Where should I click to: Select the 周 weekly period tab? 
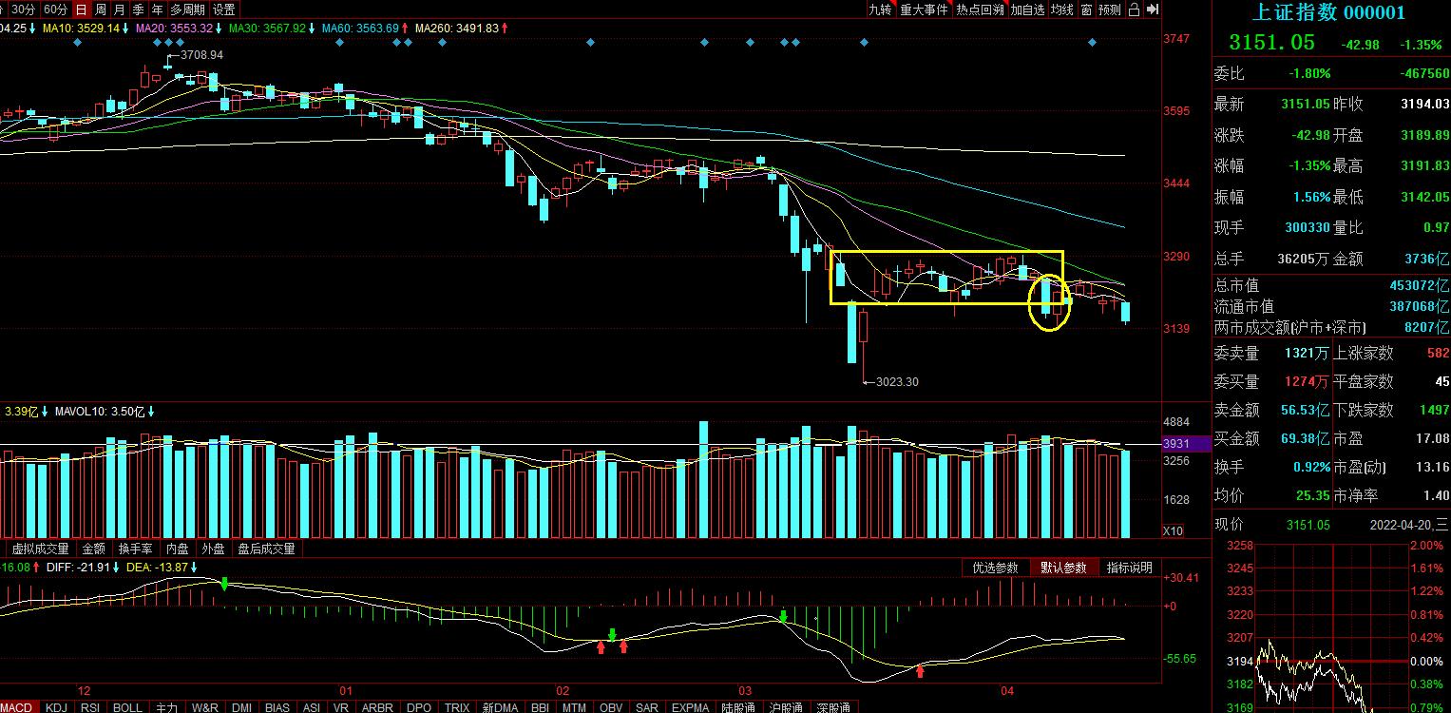click(101, 10)
